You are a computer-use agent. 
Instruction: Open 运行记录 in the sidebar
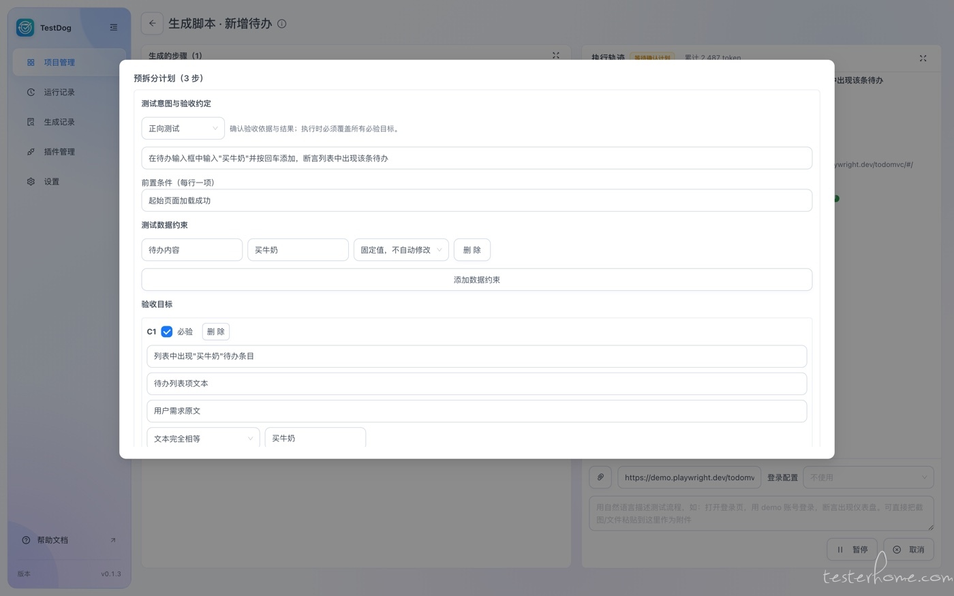[x=70, y=92]
